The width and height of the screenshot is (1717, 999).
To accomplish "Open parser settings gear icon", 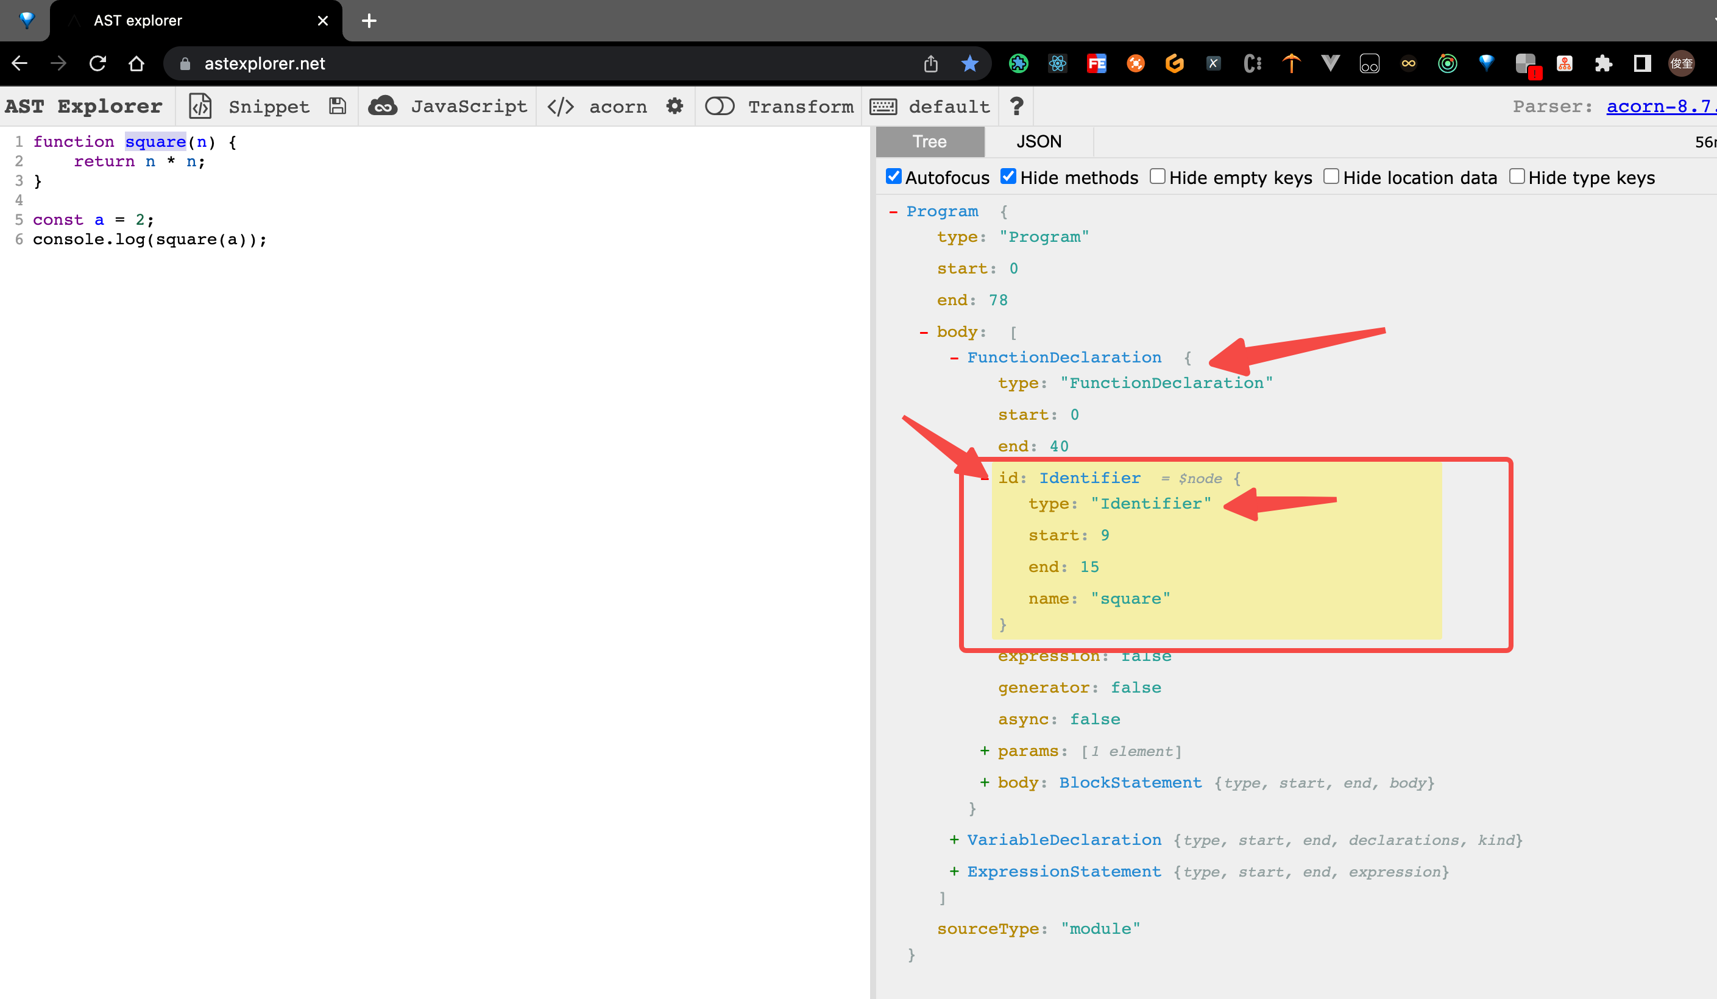I will pyautogui.click(x=674, y=106).
